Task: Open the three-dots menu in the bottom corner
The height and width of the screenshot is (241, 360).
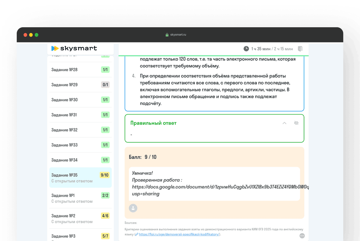Action: (x=302, y=236)
